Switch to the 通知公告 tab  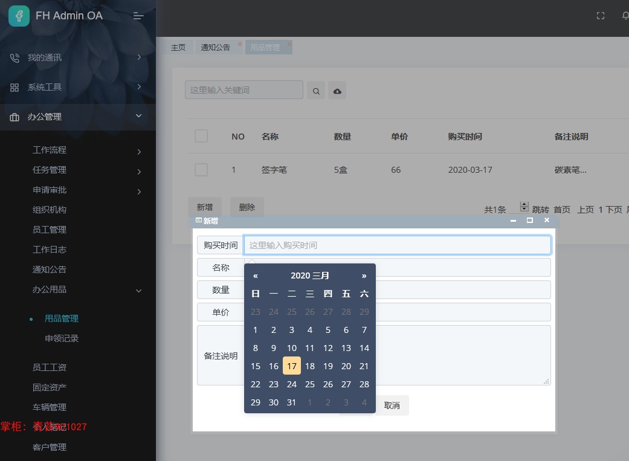pos(216,47)
